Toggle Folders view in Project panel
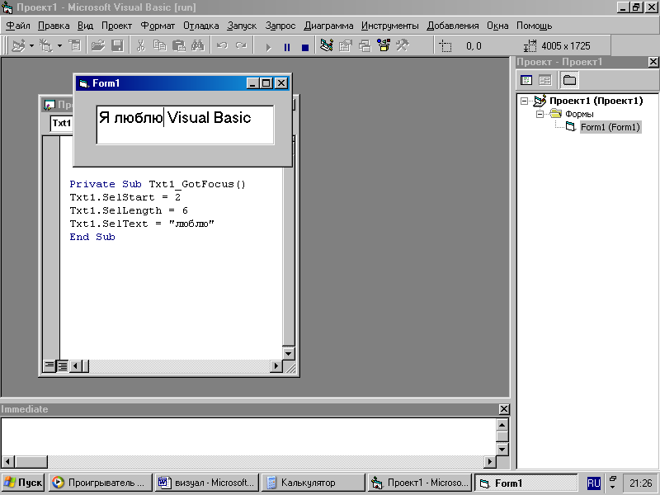The width and height of the screenshot is (660, 495). pyautogui.click(x=569, y=80)
